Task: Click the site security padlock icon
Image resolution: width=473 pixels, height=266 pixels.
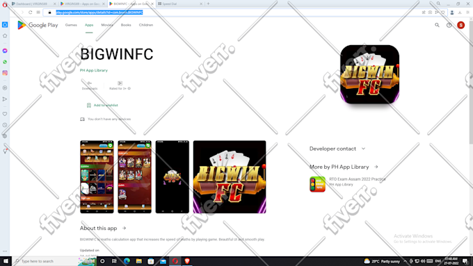Action: pos(50,13)
